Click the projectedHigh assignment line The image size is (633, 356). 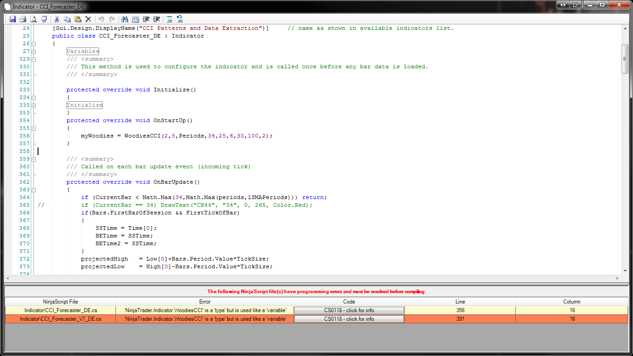tap(175, 259)
